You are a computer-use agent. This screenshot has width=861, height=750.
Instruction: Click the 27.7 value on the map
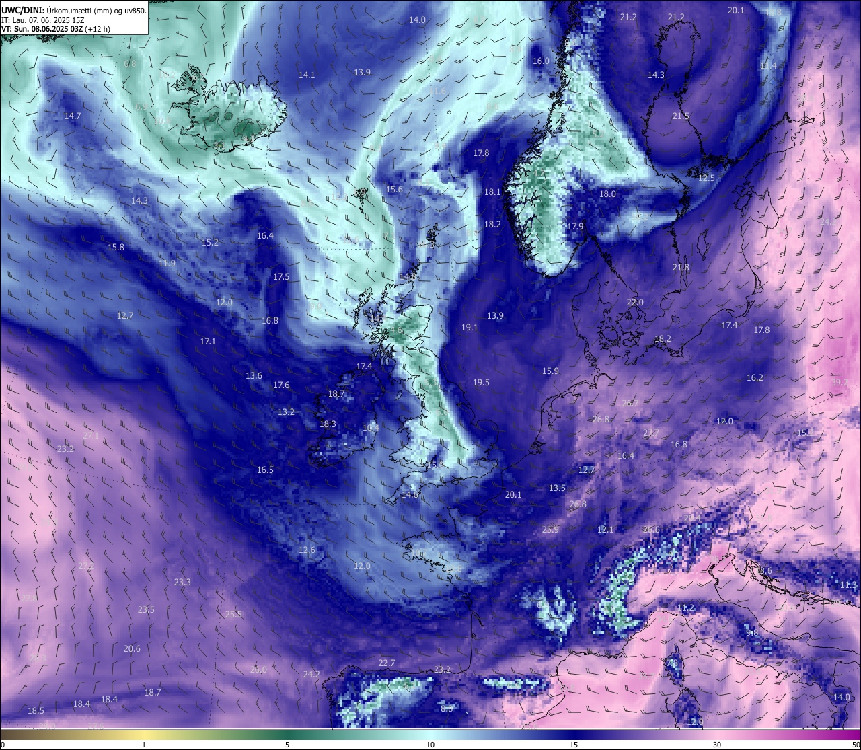click(x=650, y=434)
